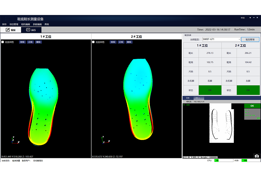The image size is (261, 177).
Task: Open the 参数编辑 menu
Action: point(37,24)
